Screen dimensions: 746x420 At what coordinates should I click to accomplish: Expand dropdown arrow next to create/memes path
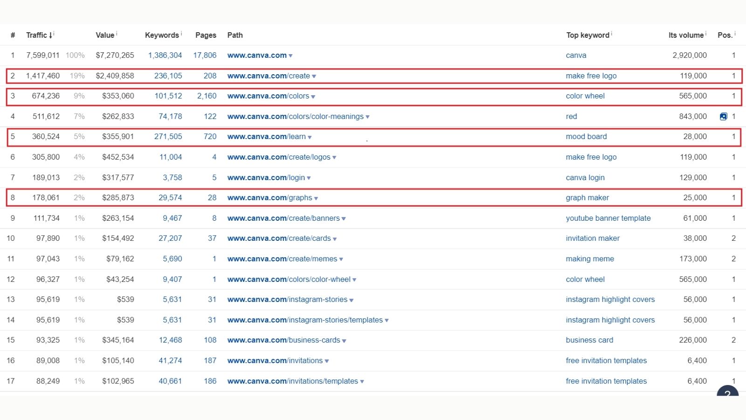(341, 259)
